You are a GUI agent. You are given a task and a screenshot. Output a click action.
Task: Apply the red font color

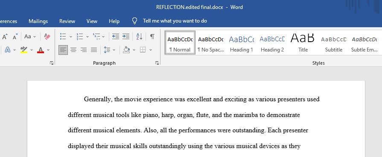pos(41,50)
